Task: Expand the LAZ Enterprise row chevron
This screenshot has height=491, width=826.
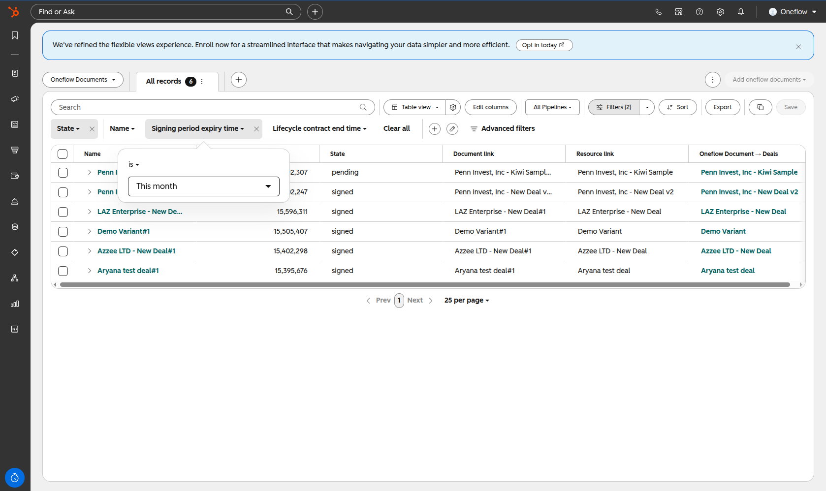Action: 89,212
